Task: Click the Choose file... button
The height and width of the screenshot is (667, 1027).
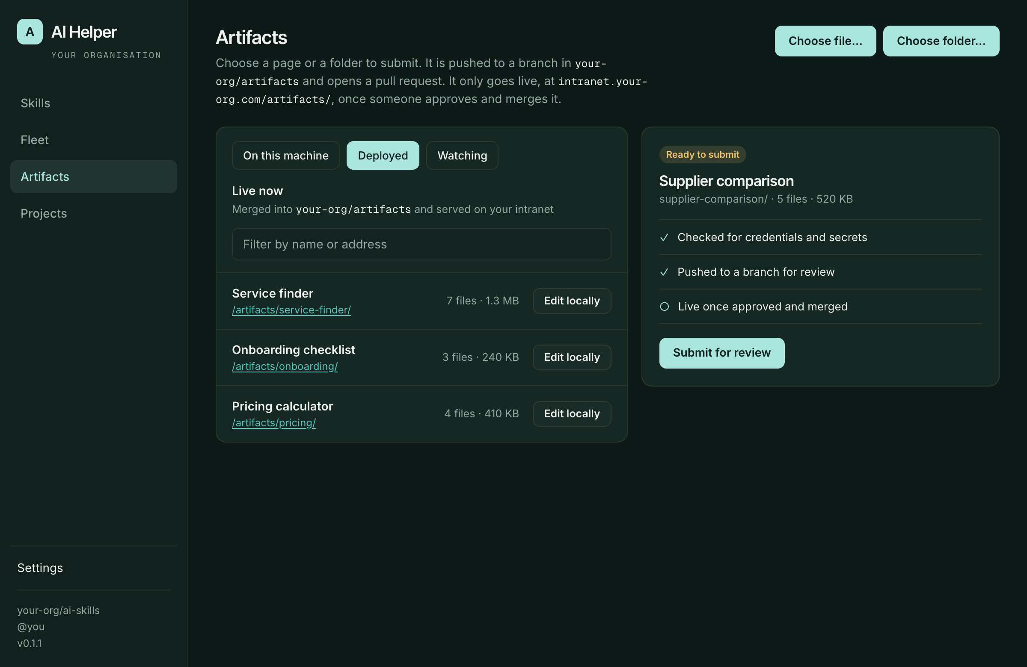Action: tap(825, 41)
